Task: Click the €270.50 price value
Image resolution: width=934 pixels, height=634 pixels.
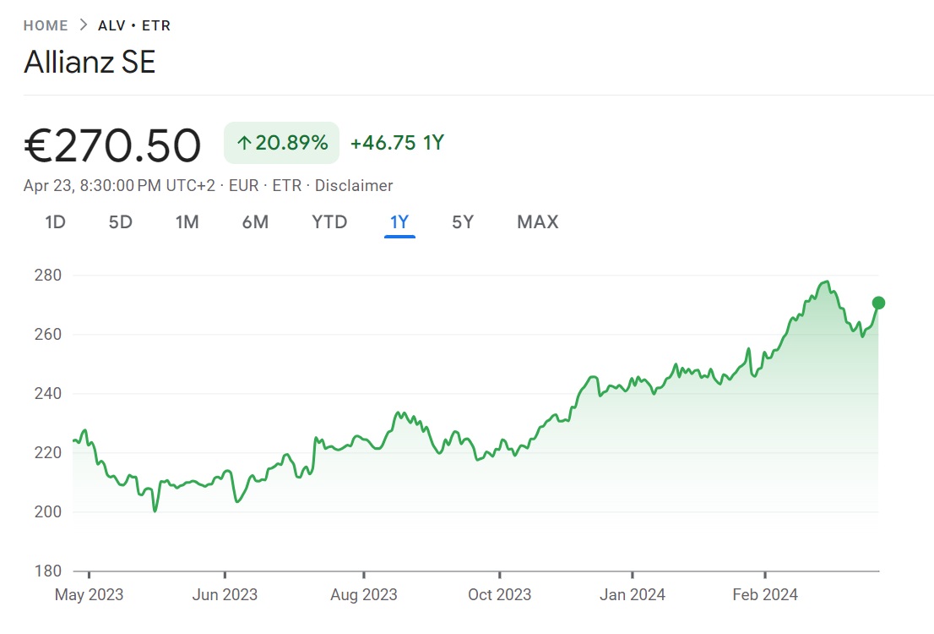Action: coord(112,145)
